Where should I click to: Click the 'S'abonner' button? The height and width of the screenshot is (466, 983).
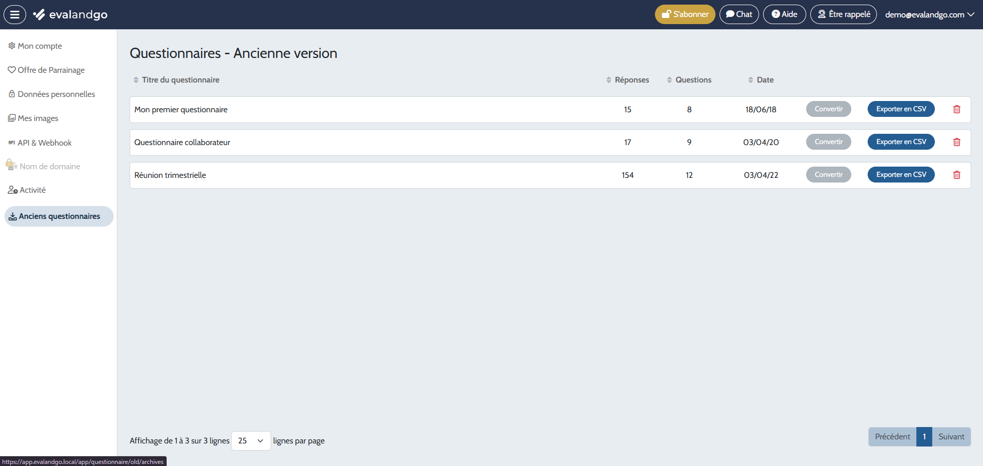(685, 14)
